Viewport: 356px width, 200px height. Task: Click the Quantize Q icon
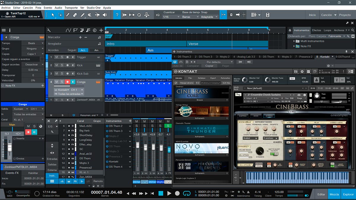point(139,15)
